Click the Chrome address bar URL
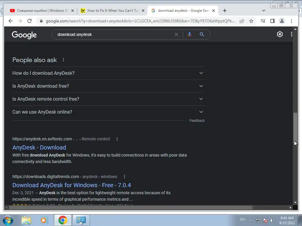 (140, 21)
